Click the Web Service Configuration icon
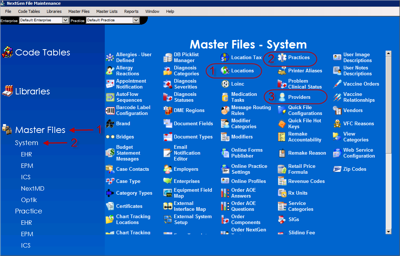 (337, 153)
